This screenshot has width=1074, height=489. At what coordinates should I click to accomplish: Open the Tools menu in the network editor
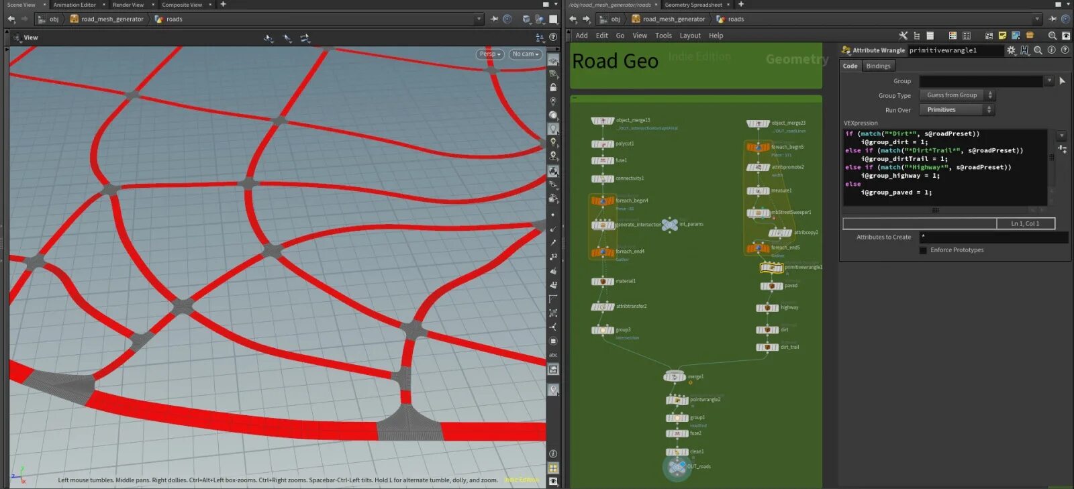663,36
